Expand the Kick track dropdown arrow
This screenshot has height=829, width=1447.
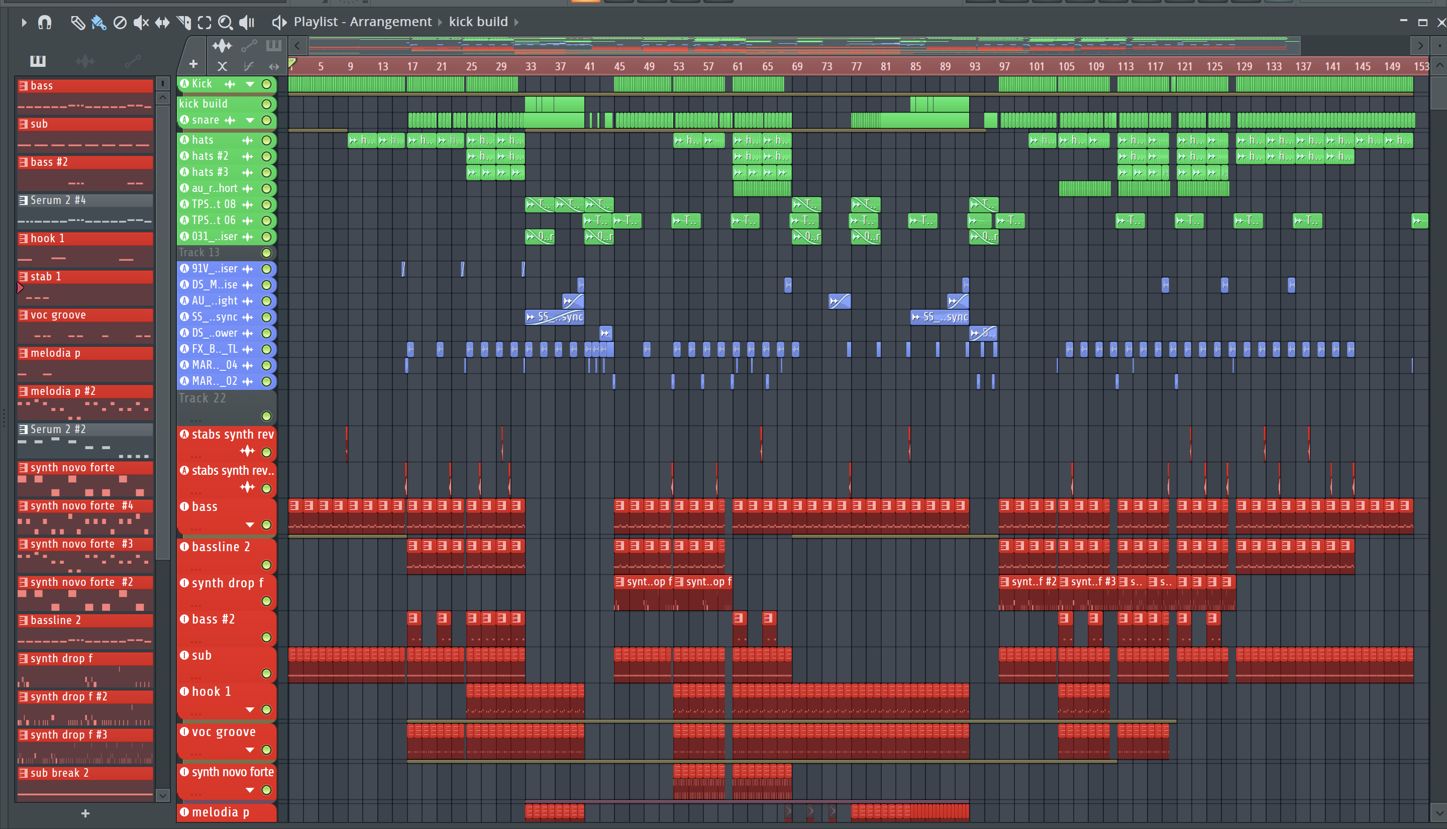pyautogui.click(x=250, y=84)
